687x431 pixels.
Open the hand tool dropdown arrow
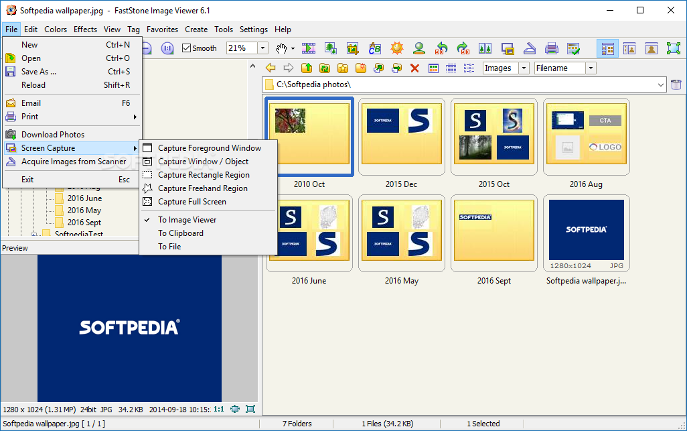click(x=293, y=49)
